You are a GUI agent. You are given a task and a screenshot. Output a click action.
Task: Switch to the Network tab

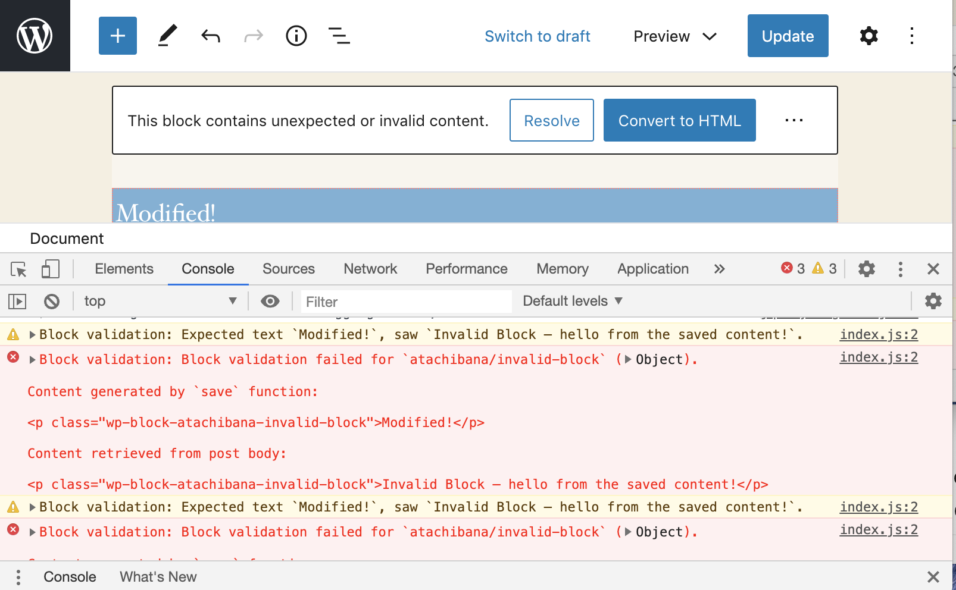tap(370, 269)
